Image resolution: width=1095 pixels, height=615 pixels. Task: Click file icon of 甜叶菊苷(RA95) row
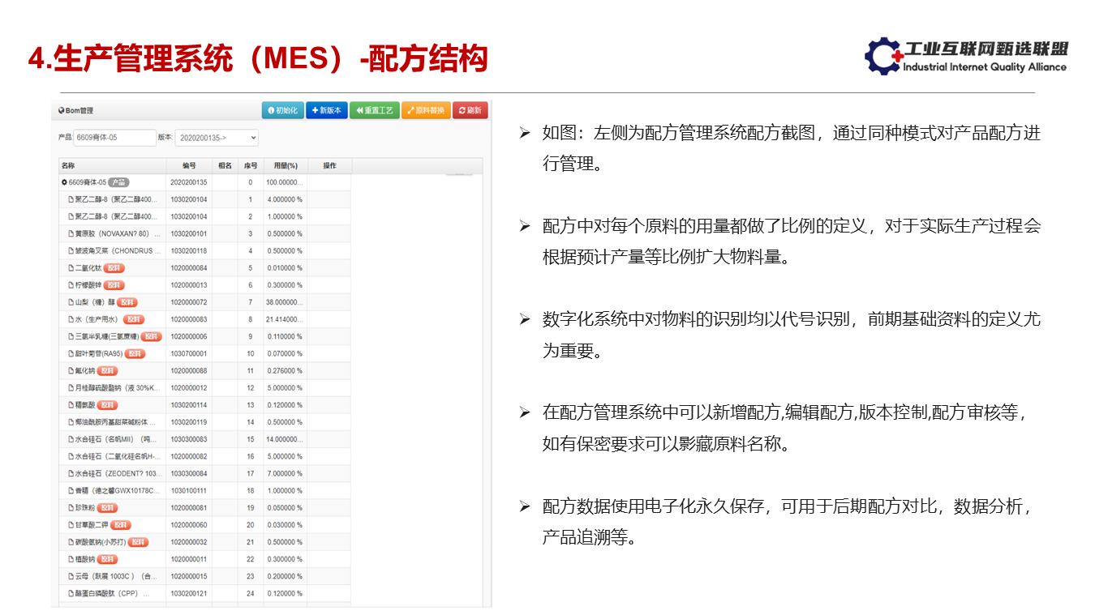coord(71,353)
